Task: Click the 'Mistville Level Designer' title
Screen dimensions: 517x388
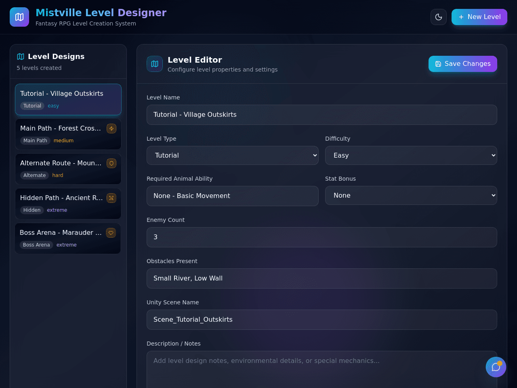Action: [101, 13]
